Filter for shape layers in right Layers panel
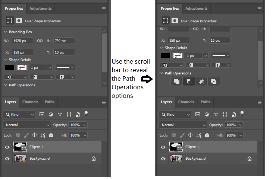276x179 pixels. point(225,115)
